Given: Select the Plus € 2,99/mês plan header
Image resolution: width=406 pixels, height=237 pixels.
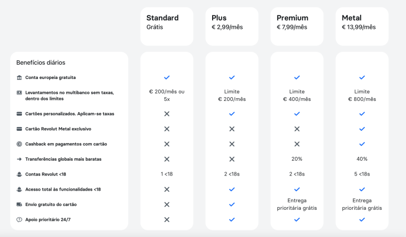Looking at the screenshot, I should 232,26.
